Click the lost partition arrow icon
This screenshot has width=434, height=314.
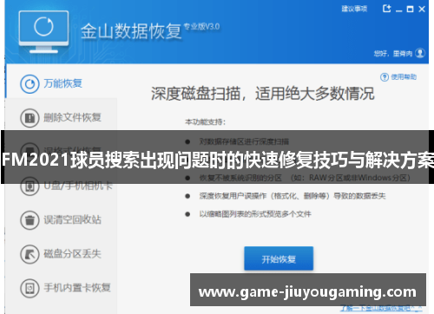[x=30, y=254]
